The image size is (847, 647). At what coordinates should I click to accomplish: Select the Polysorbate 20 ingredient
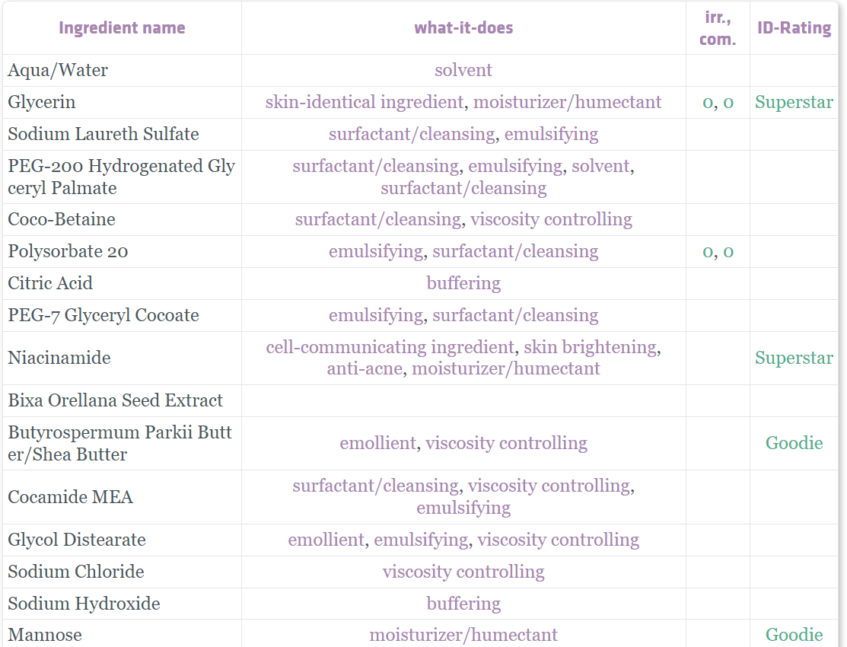pos(68,251)
